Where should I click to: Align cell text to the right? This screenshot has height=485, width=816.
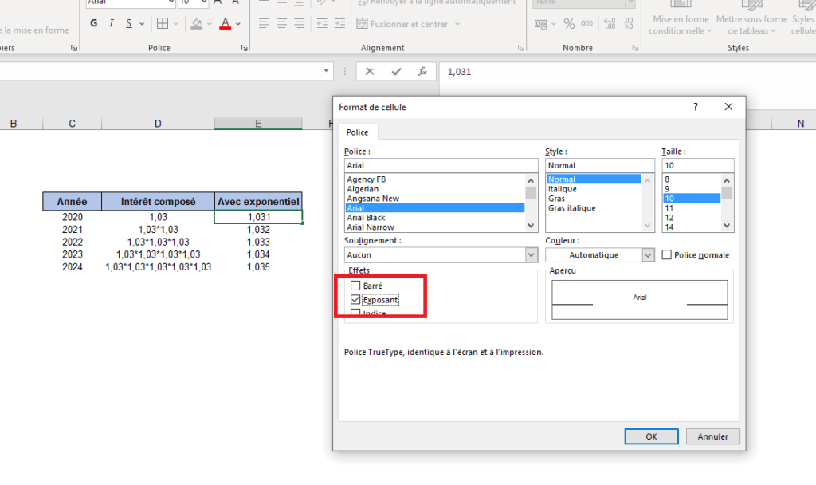coord(300,23)
